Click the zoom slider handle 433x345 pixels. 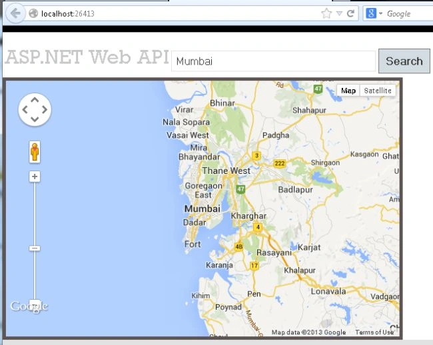(x=35, y=248)
